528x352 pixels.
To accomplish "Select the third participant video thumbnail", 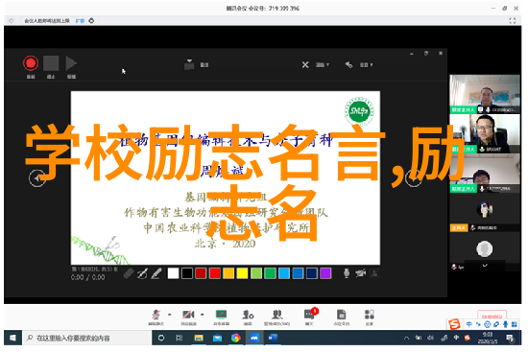I will [x=485, y=173].
